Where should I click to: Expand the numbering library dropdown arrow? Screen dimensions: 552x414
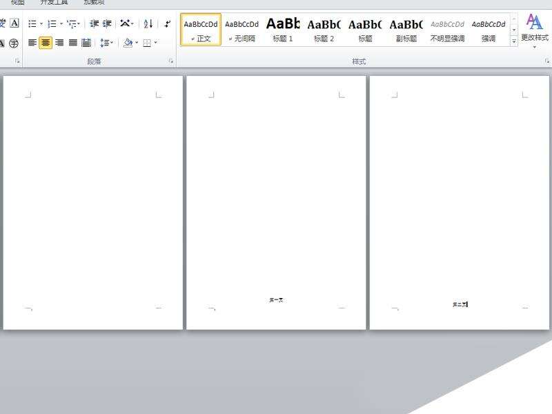61,23
